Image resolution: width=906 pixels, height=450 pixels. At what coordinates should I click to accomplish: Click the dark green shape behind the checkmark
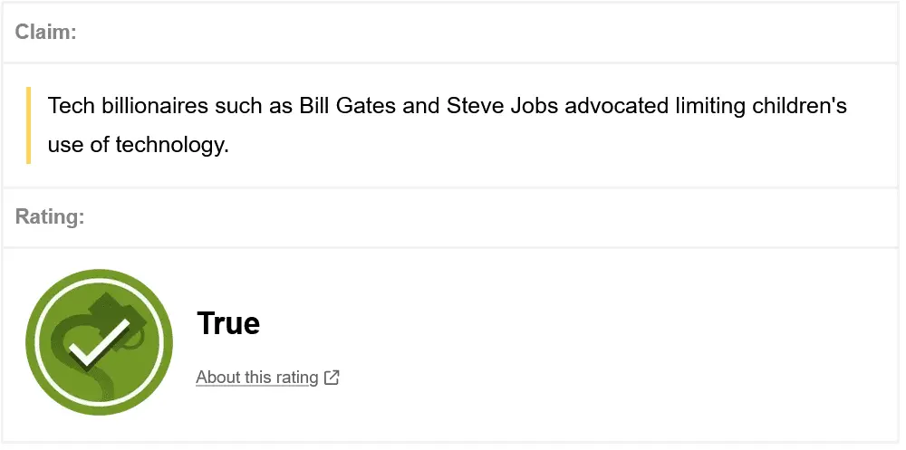(116, 312)
